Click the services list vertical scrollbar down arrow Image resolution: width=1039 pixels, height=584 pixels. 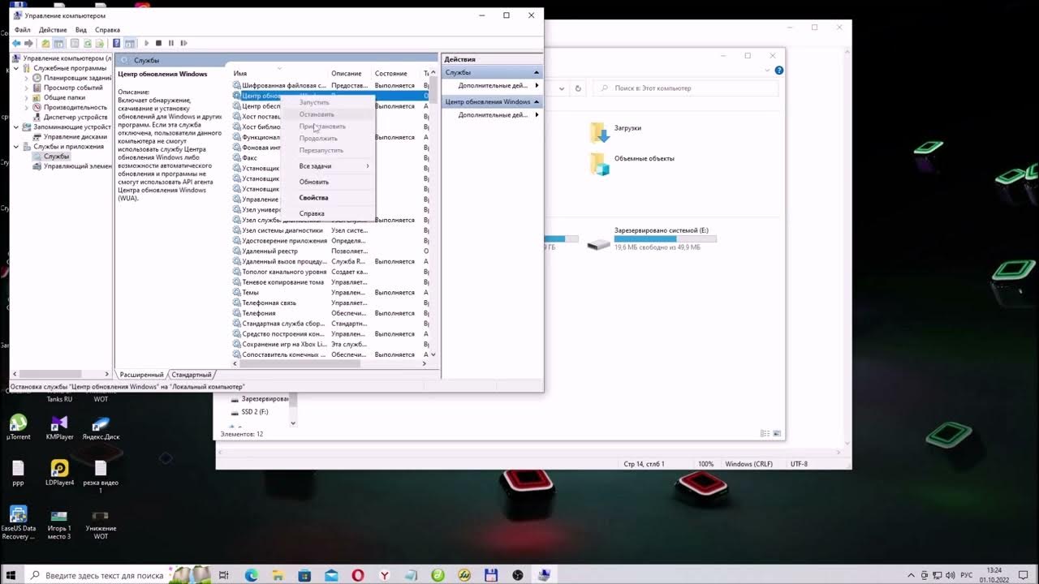tap(433, 354)
